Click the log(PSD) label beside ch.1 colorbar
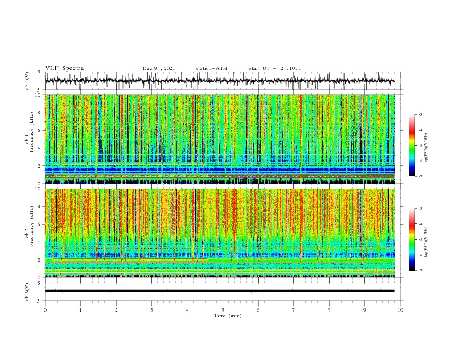 pos(427,148)
